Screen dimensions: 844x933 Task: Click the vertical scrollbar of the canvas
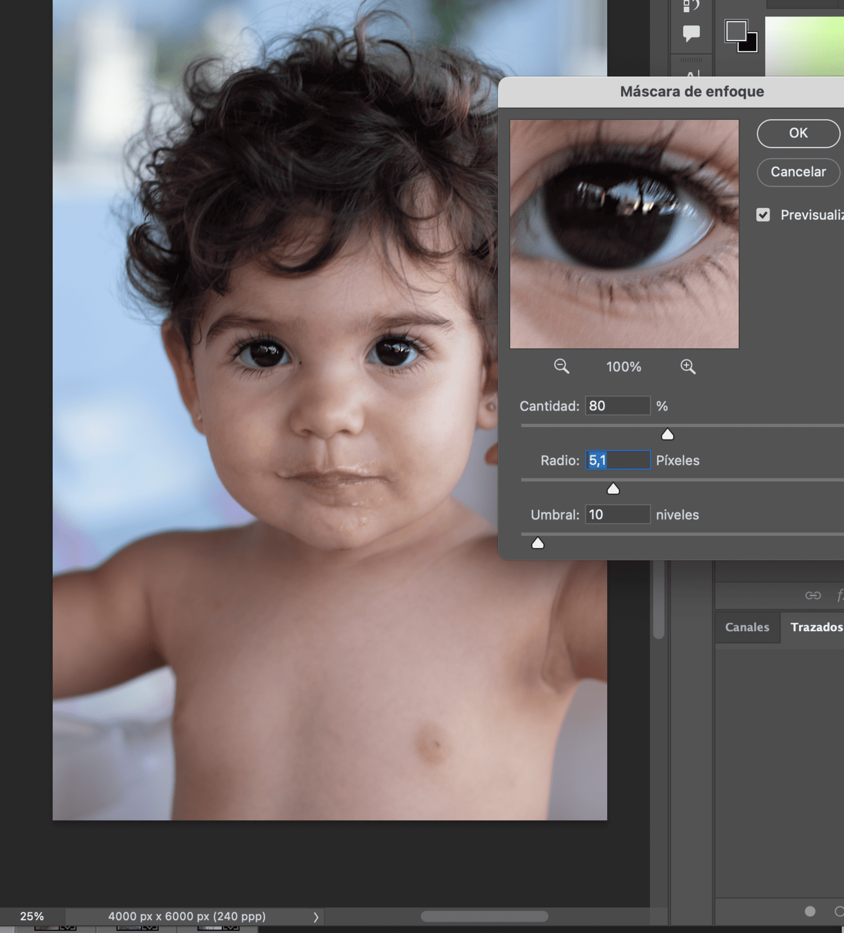tap(659, 599)
